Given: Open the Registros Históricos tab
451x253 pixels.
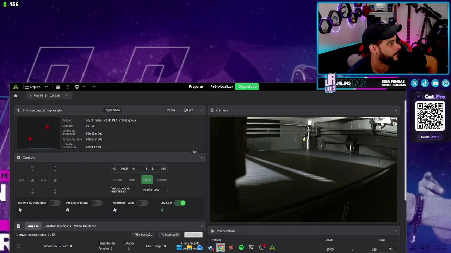Looking at the screenshot, I should click(x=57, y=226).
